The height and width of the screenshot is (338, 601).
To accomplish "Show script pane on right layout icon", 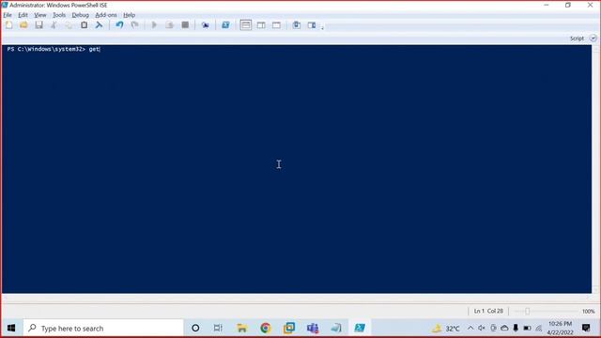I will (x=261, y=25).
